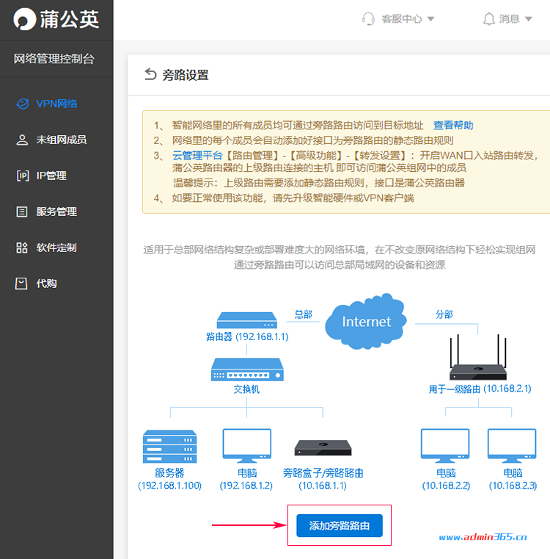Click the 交换机 switch icon
The height and width of the screenshot is (559, 550).
[x=247, y=369]
